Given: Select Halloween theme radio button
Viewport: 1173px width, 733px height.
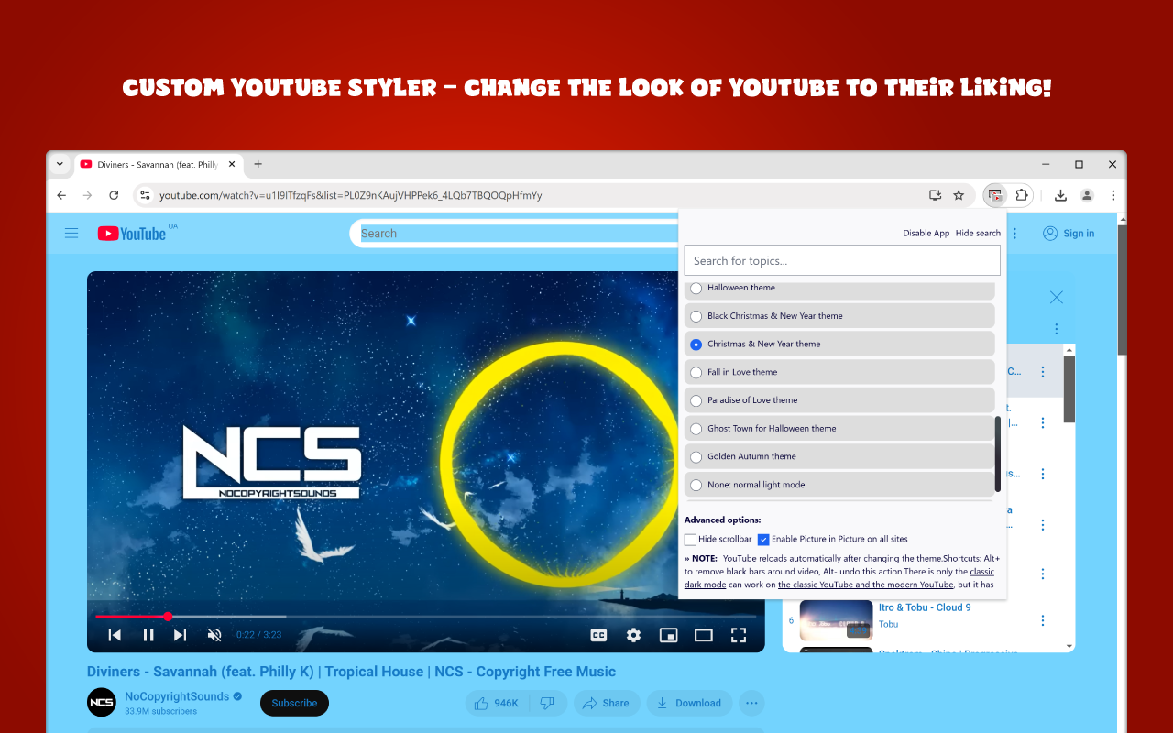Looking at the screenshot, I should (696, 288).
